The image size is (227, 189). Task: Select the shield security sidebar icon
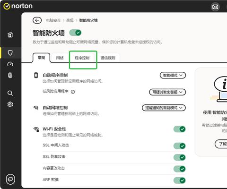10,53
